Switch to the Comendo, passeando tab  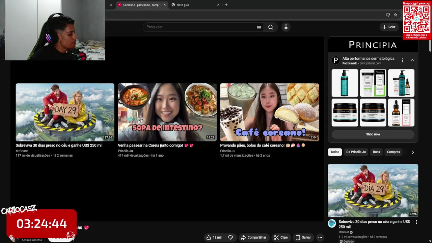(x=142, y=5)
